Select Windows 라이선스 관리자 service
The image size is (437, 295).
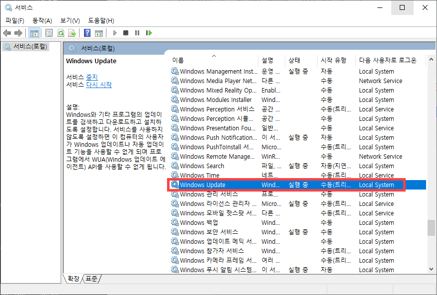tap(298, 204)
